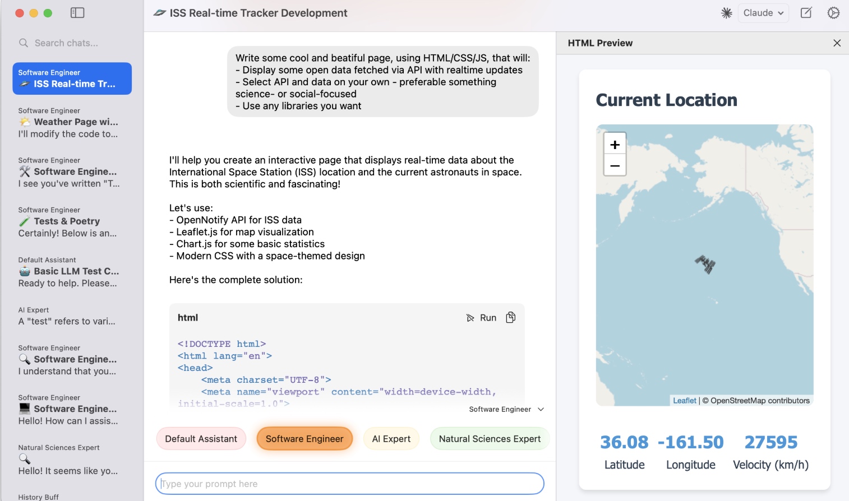Viewport: 849px width, 501px height.
Task: Toggle the sidebar panel icon
Action: (77, 13)
